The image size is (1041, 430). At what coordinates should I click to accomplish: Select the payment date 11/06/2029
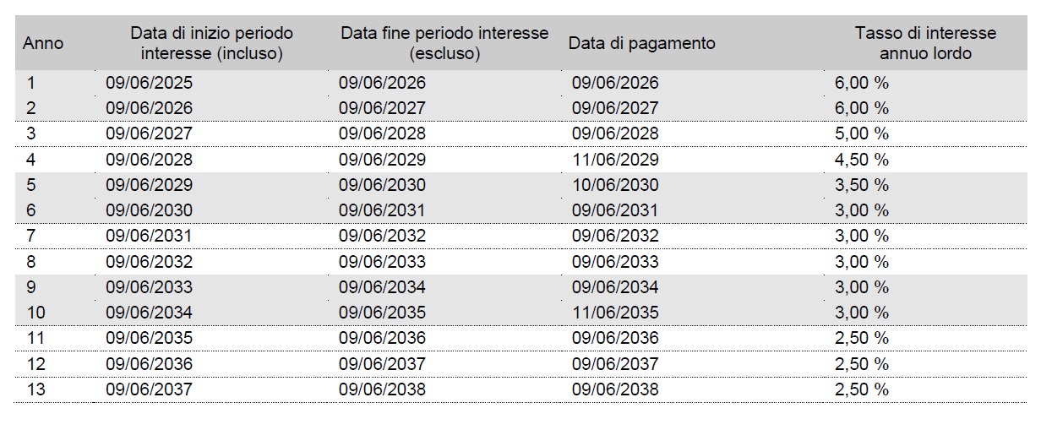click(615, 160)
